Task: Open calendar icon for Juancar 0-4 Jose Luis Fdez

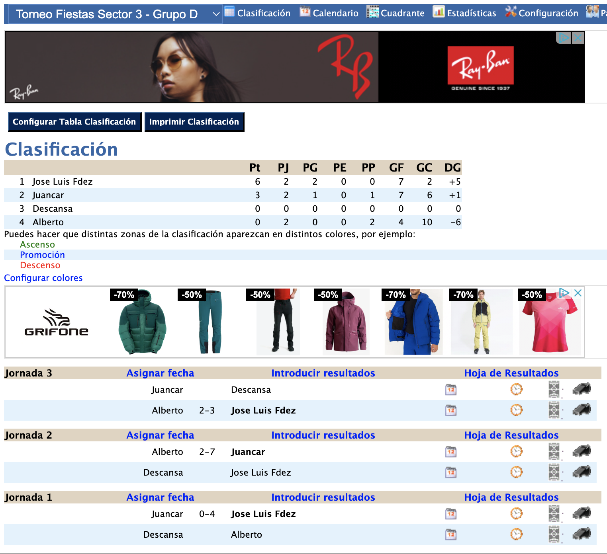Action: coord(451,514)
